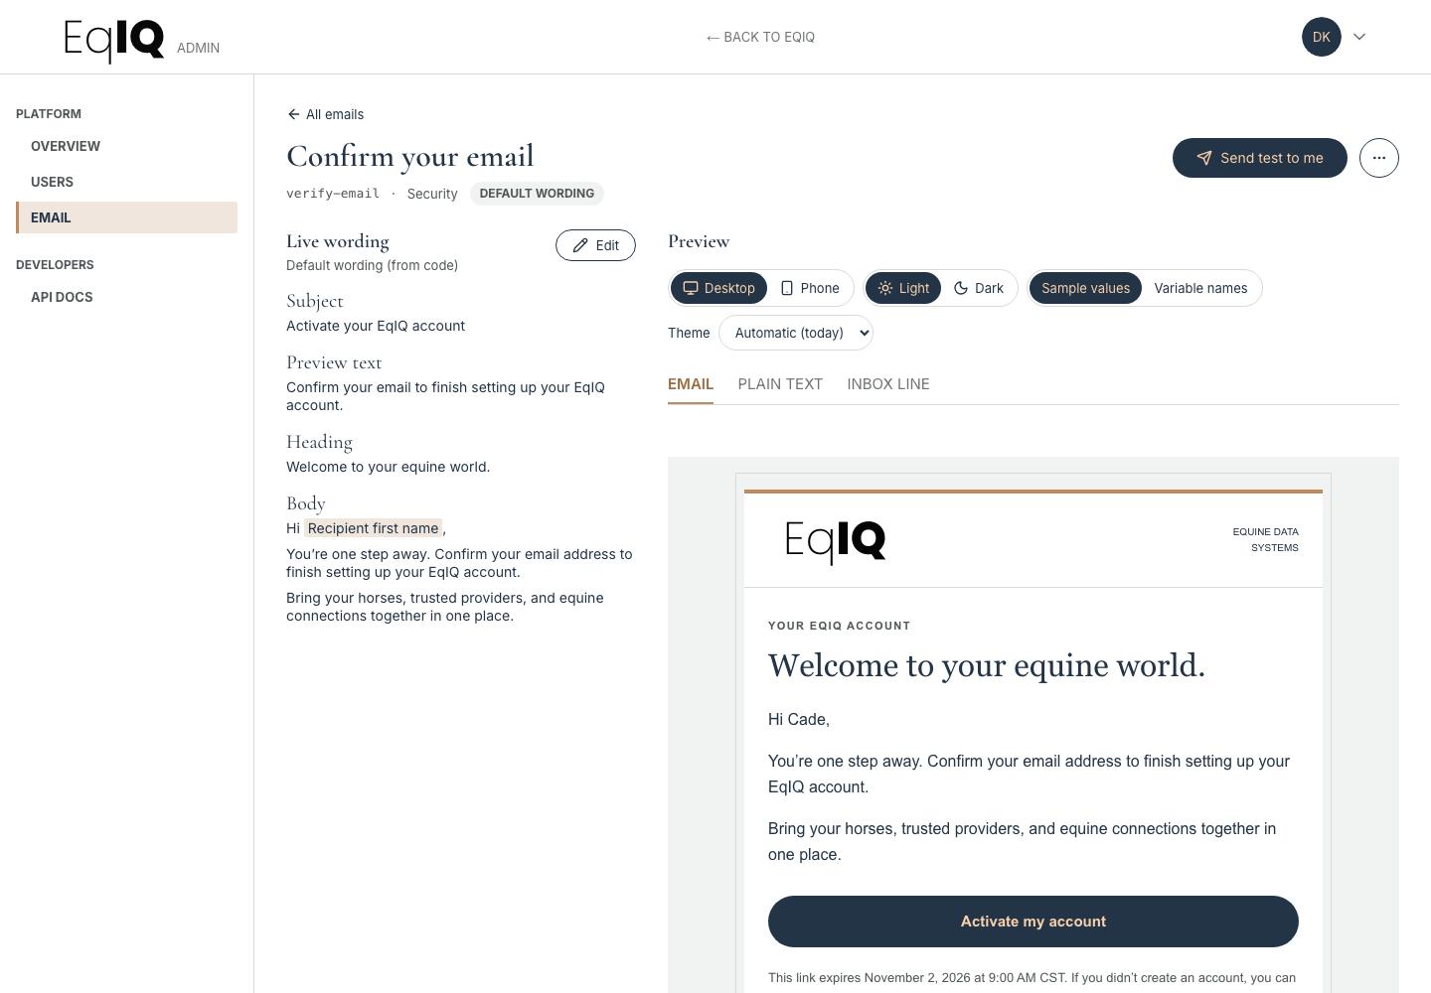
Task: Click subject text 'Activate your EqIQ account'
Action: point(376,326)
